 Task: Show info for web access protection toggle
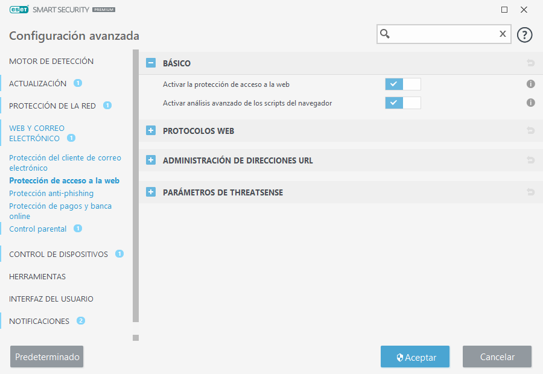530,84
